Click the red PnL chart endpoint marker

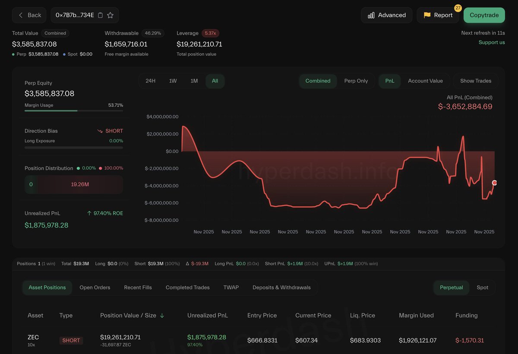(x=494, y=183)
